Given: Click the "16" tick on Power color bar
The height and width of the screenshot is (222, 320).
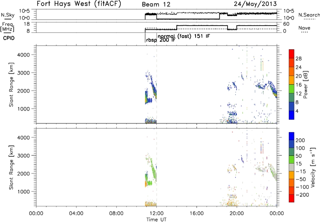Looking at the screenshot, I should [x=298, y=85].
